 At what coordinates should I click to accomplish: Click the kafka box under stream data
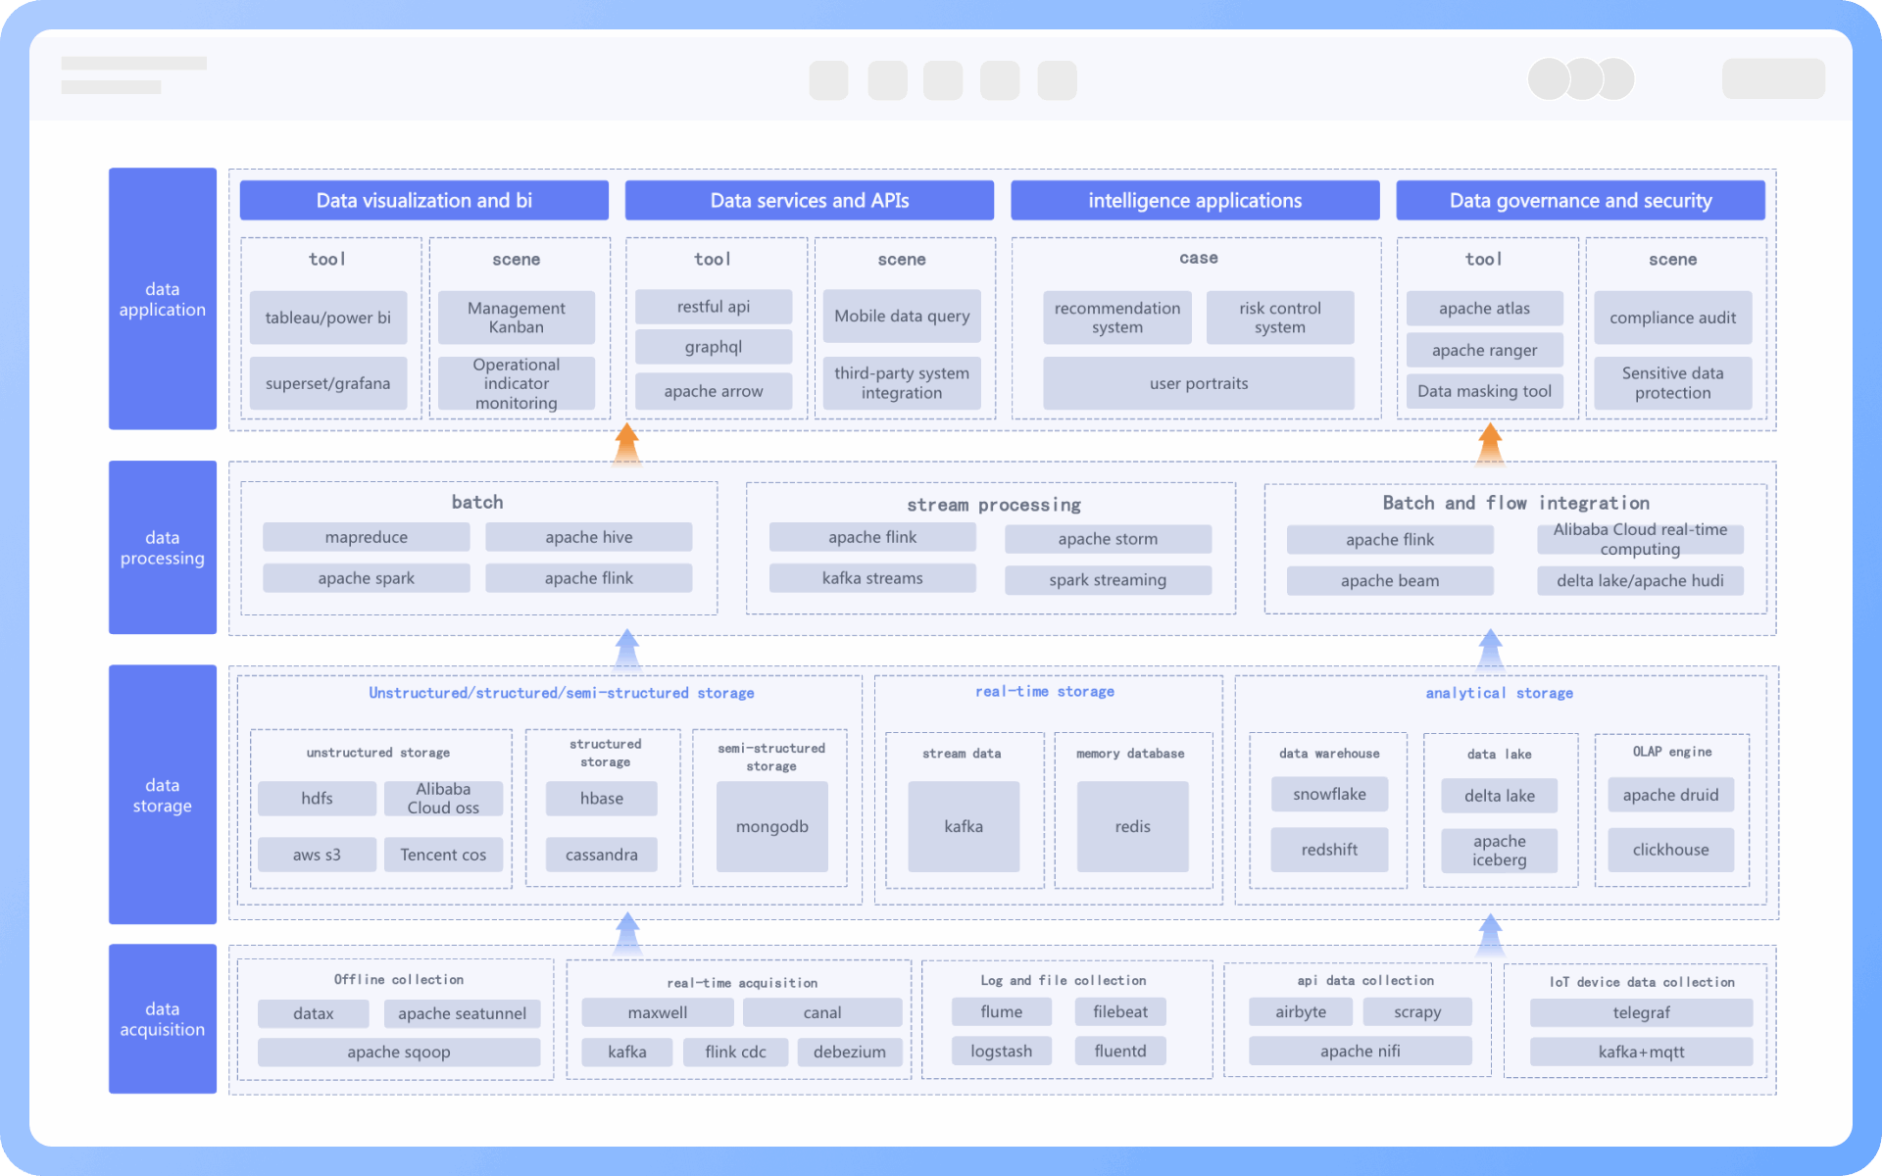click(x=964, y=826)
